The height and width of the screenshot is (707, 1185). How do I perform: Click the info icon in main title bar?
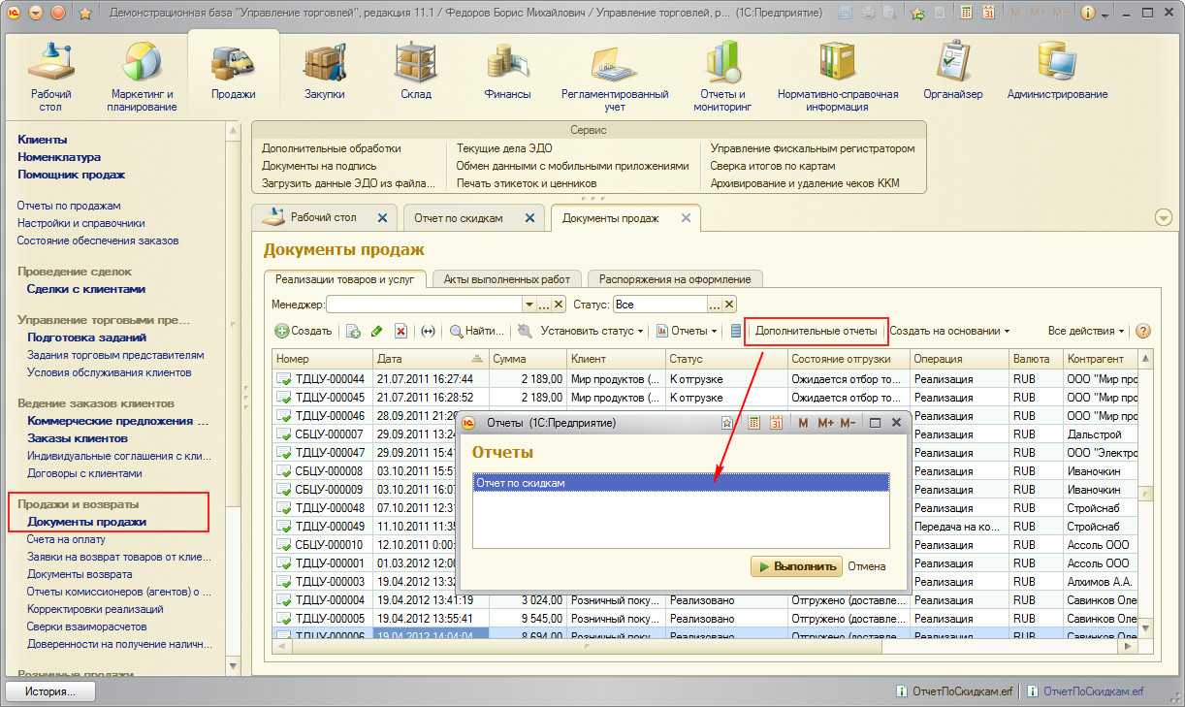pos(1088,14)
